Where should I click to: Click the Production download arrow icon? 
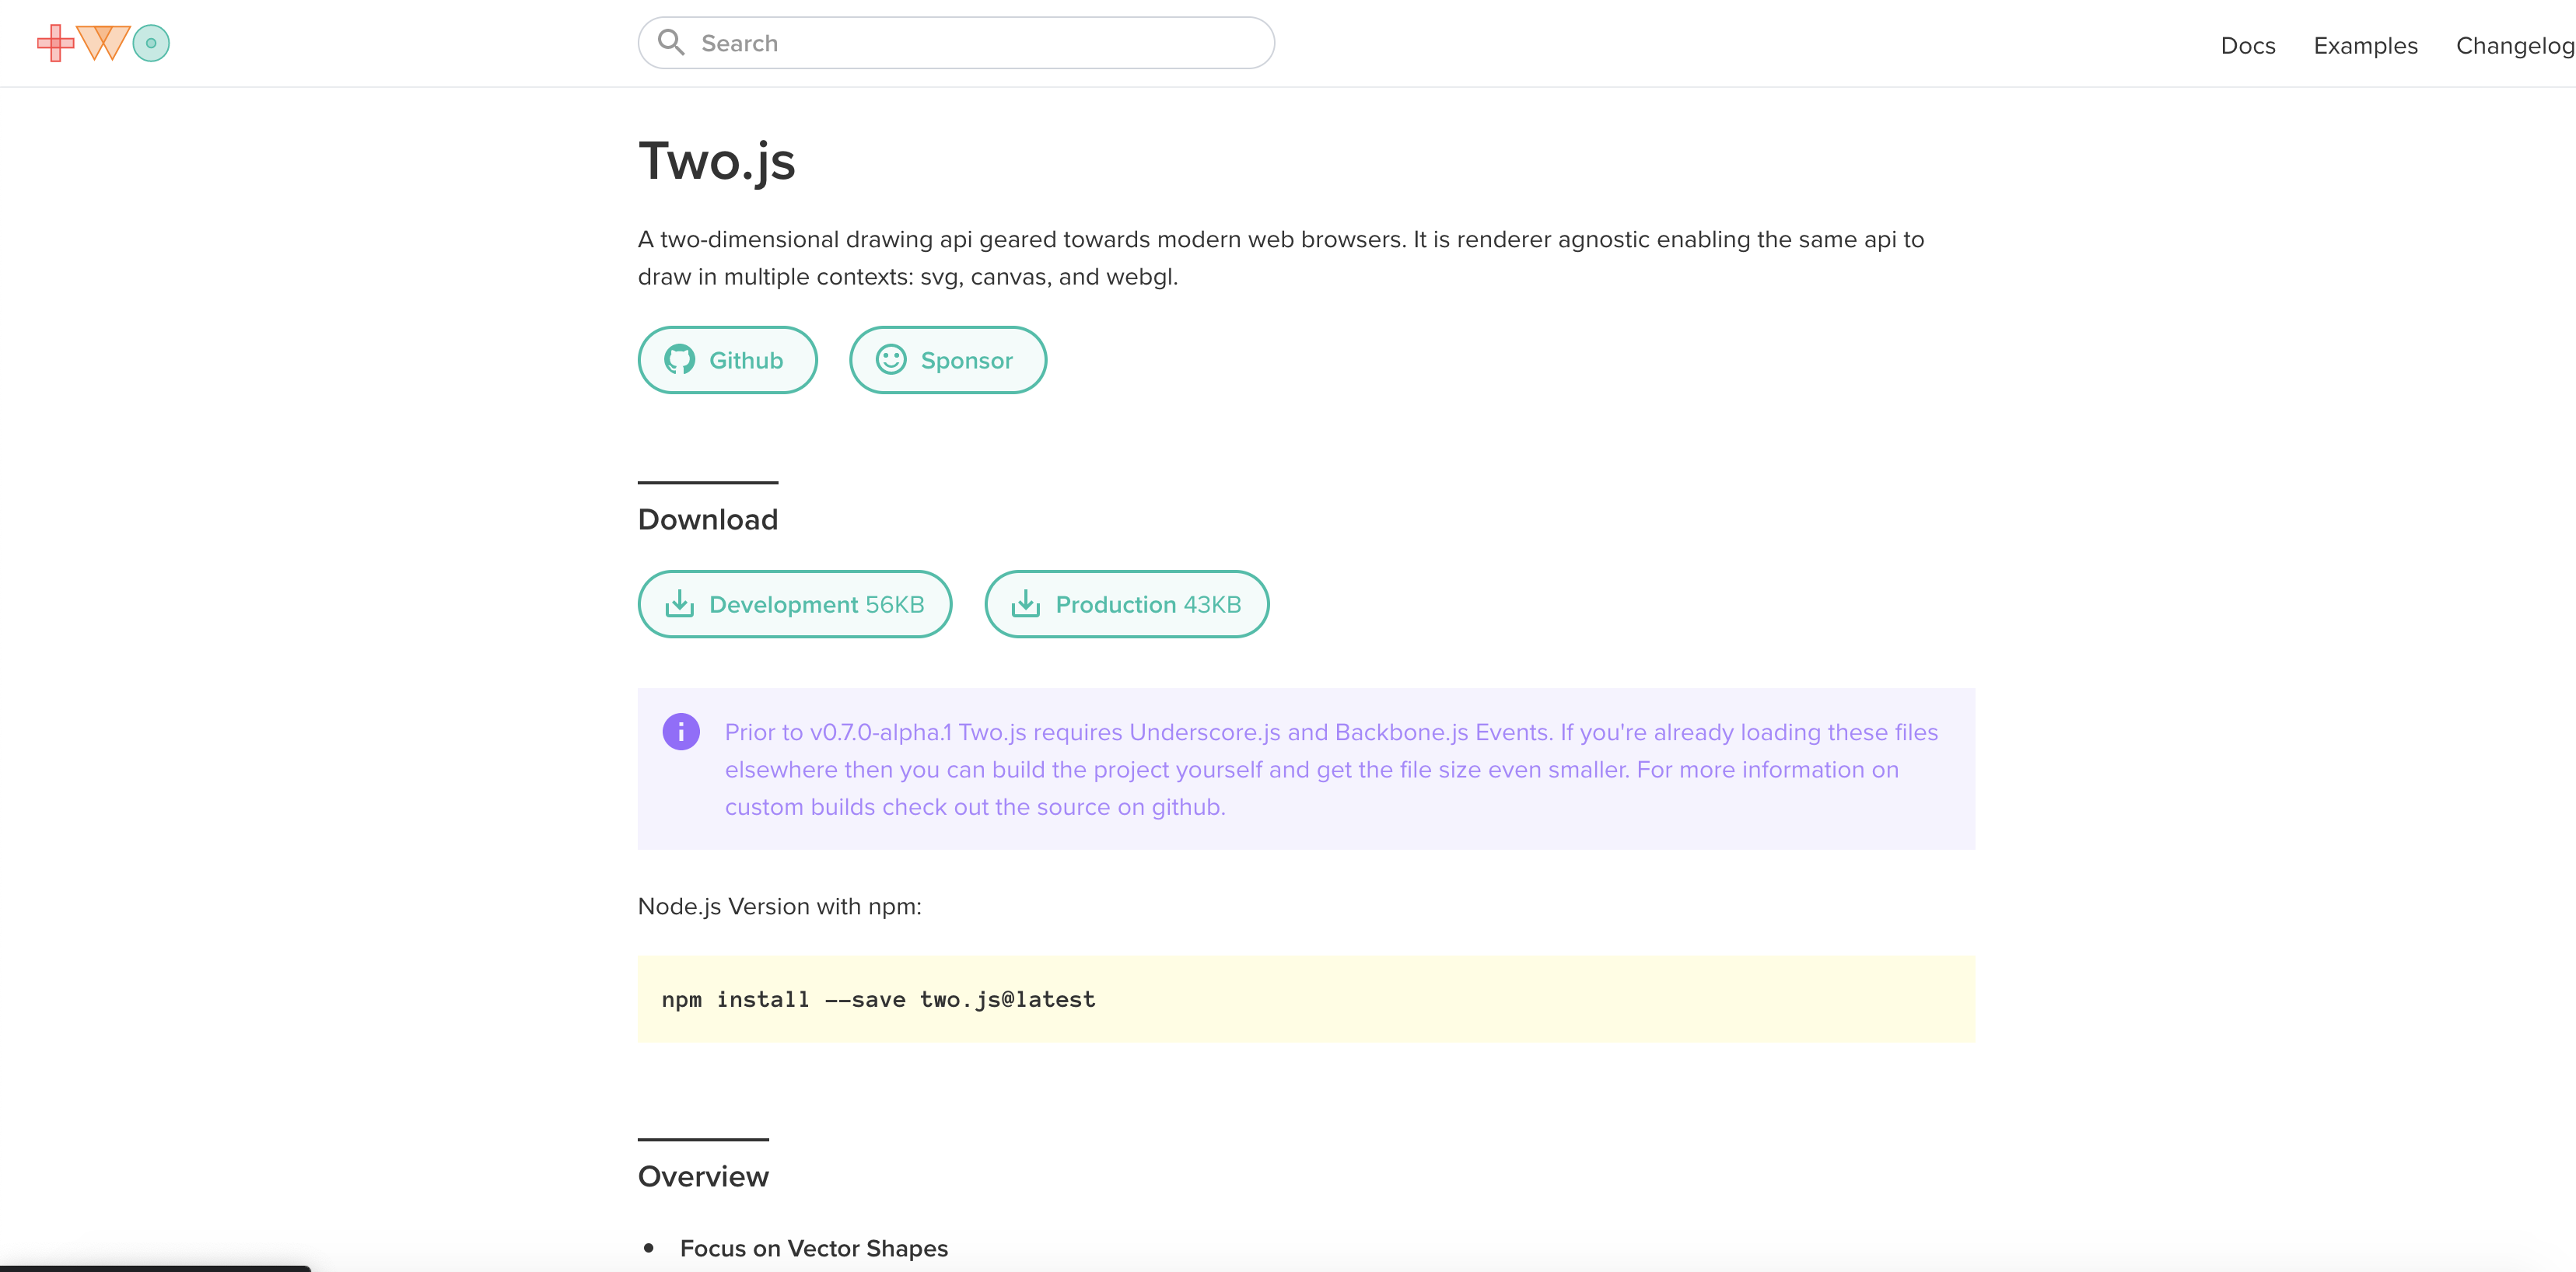(1025, 604)
